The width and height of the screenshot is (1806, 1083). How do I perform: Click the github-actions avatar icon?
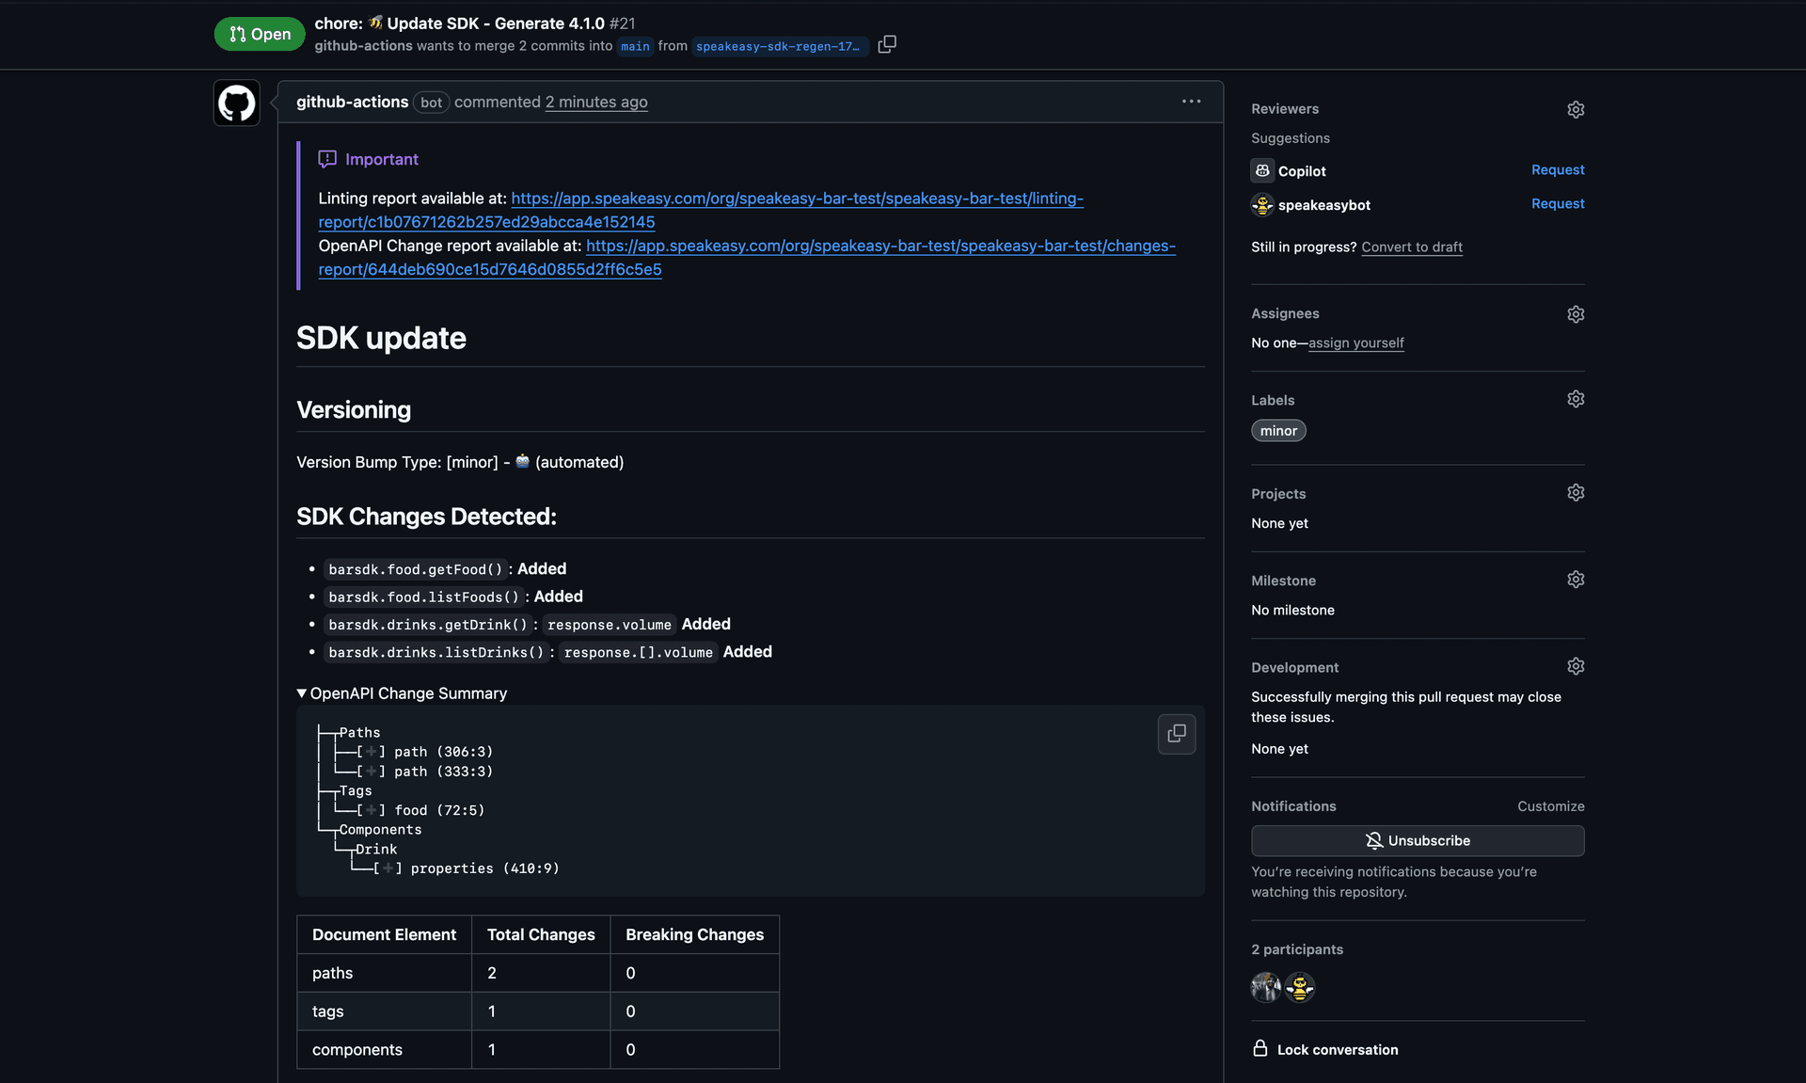[237, 103]
